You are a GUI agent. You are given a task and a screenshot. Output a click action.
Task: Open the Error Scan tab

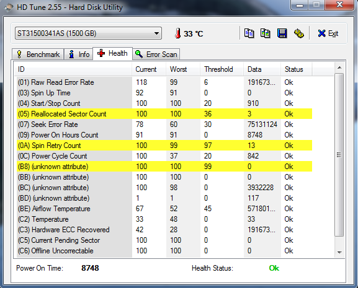point(156,55)
